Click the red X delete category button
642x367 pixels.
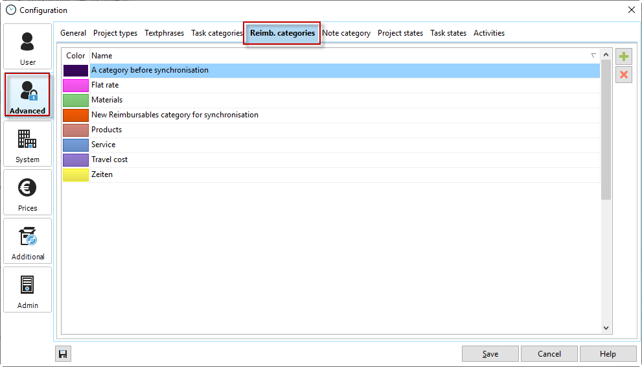coord(624,75)
